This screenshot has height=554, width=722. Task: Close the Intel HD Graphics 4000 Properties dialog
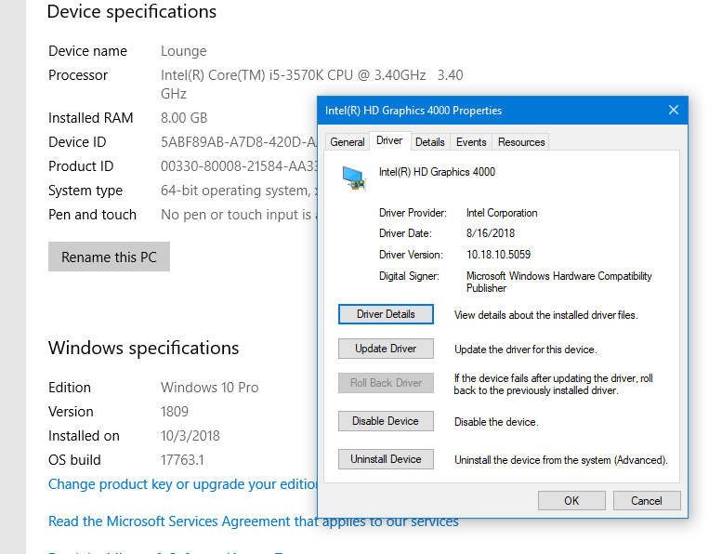click(674, 110)
